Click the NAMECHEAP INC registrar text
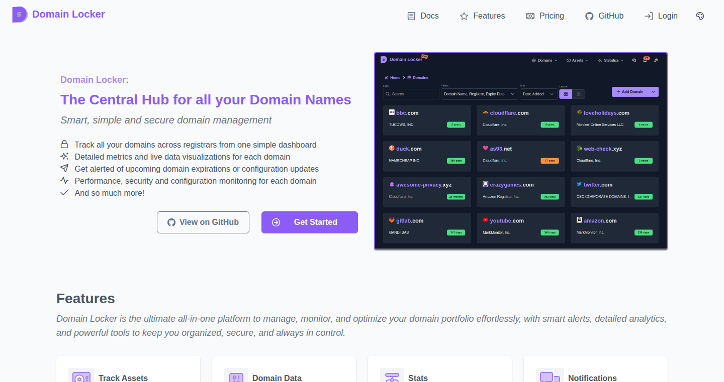Image resolution: width=724 pixels, height=382 pixels. tap(404, 161)
